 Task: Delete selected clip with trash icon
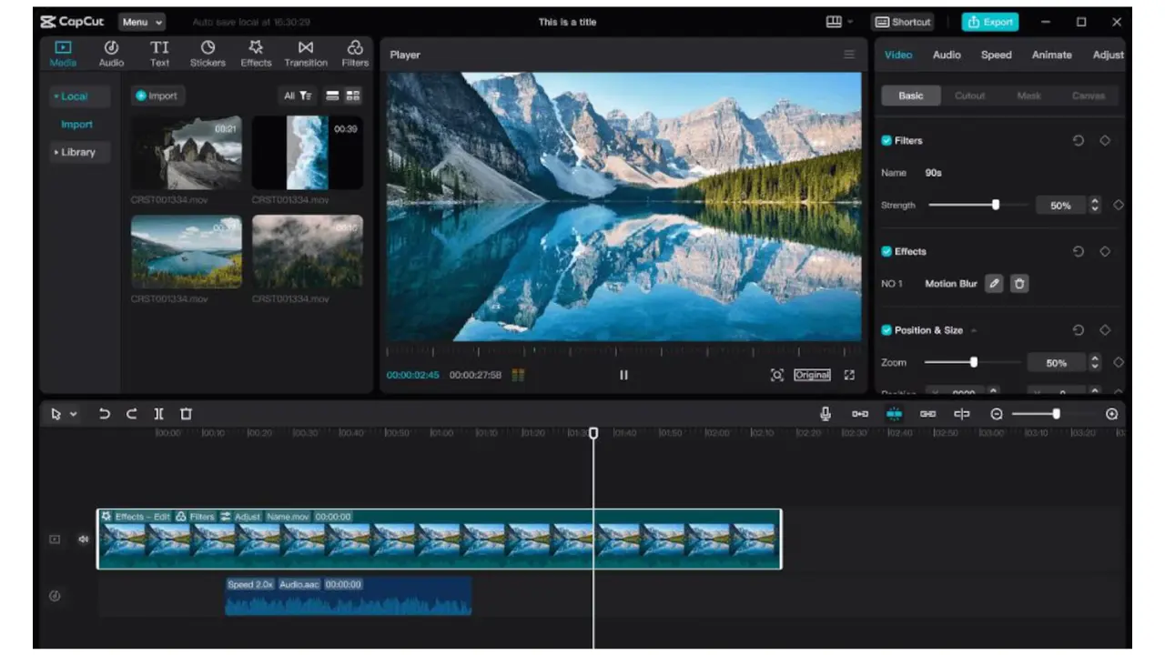tap(186, 414)
